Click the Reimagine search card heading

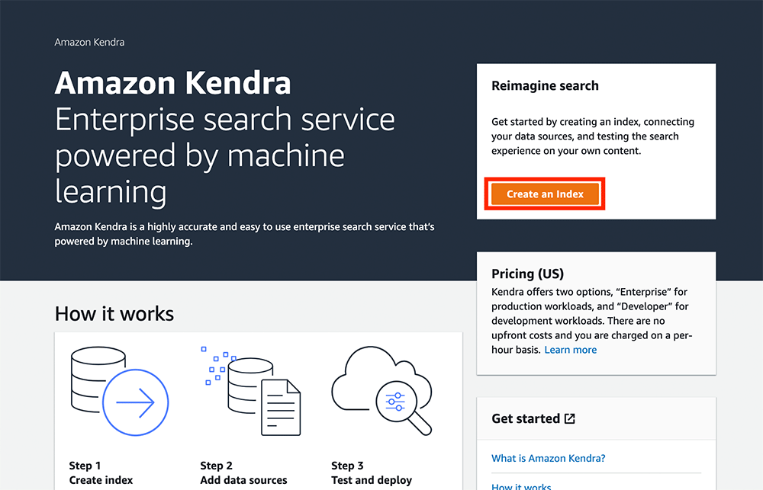pos(545,86)
